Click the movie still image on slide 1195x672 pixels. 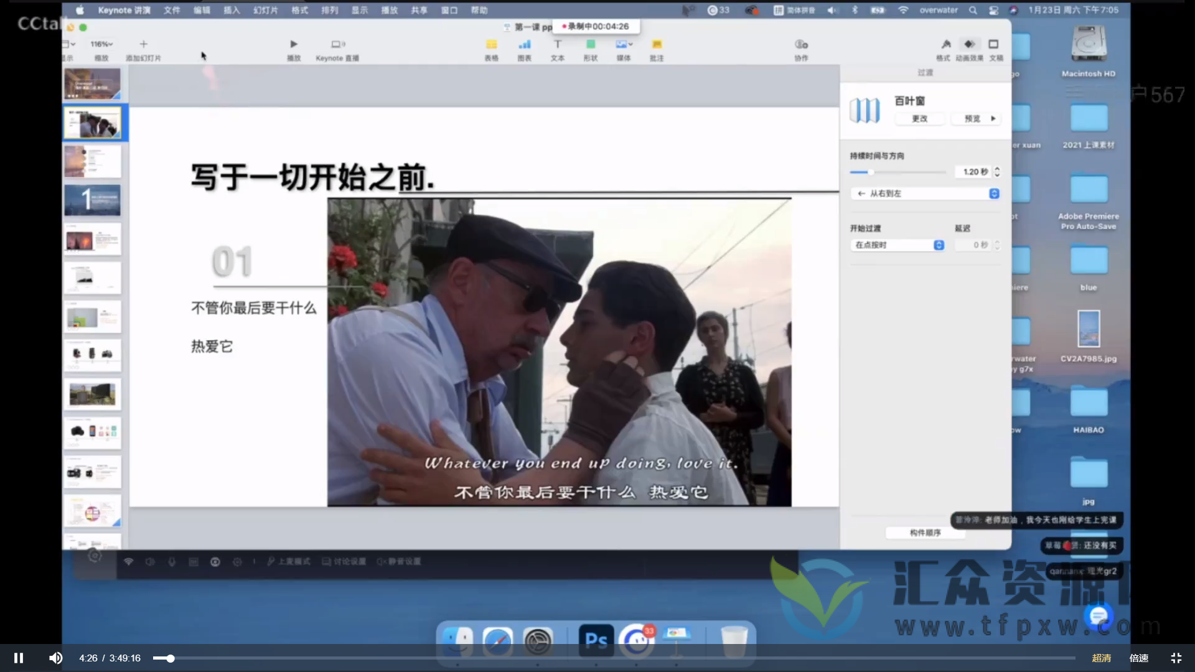559,352
